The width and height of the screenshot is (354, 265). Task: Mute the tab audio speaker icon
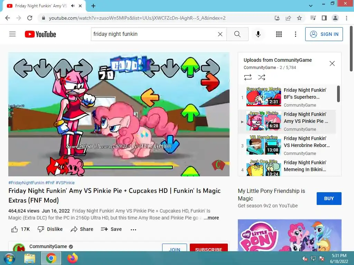73,6
